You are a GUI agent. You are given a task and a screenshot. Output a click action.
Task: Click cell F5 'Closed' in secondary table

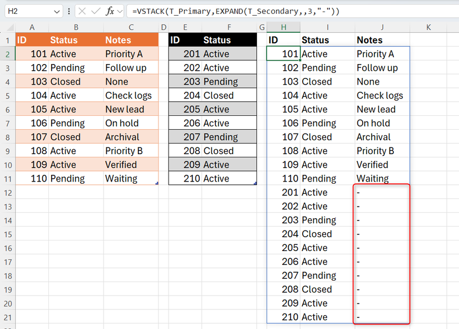[229, 96]
